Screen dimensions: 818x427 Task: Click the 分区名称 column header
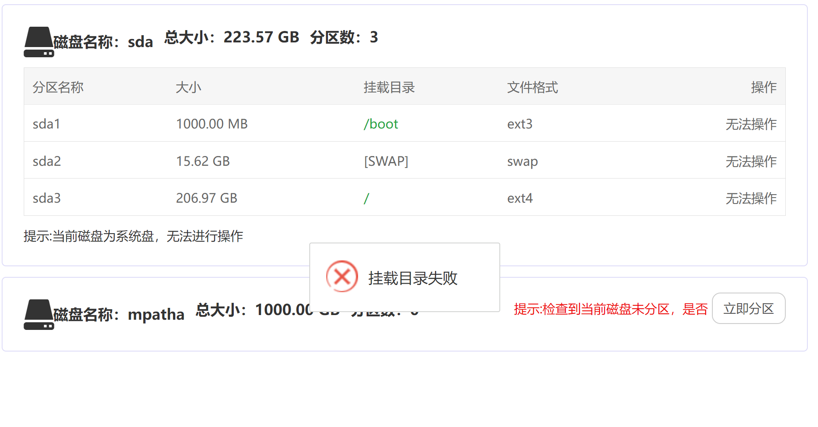coord(58,87)
